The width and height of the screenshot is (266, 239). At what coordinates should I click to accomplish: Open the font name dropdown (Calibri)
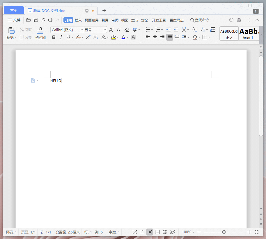point(82,30)
